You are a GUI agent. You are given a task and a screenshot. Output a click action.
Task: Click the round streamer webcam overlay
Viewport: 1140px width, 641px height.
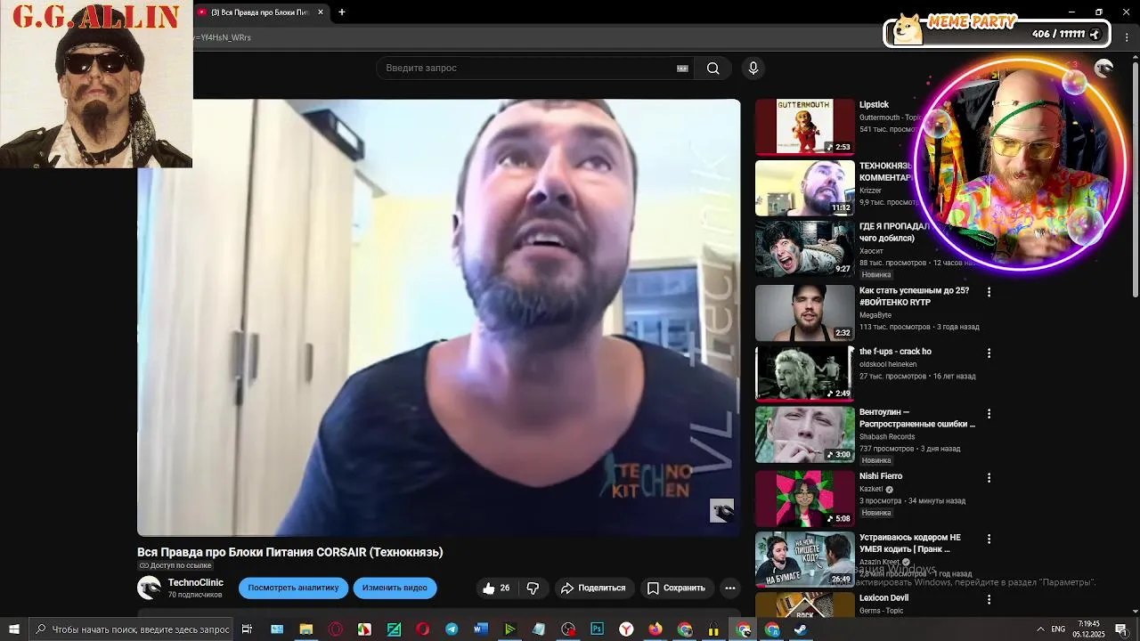1020,166
